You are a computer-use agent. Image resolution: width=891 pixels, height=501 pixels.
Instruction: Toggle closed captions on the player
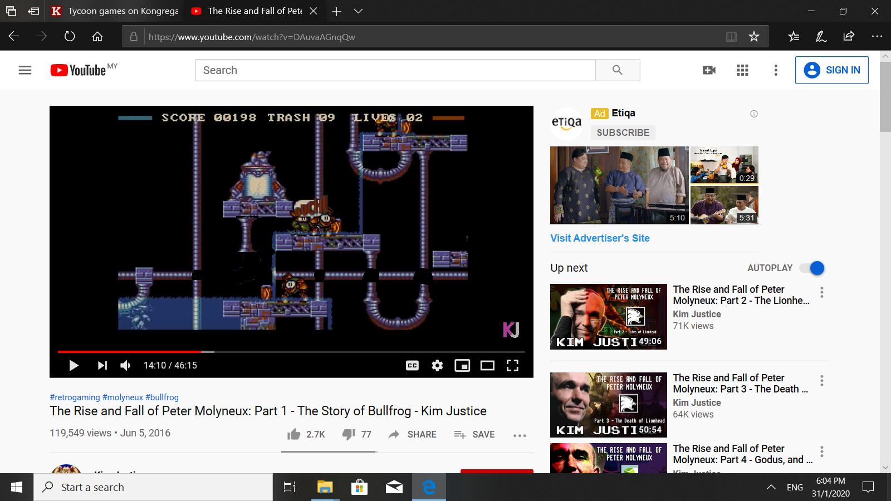pos(412,366)
